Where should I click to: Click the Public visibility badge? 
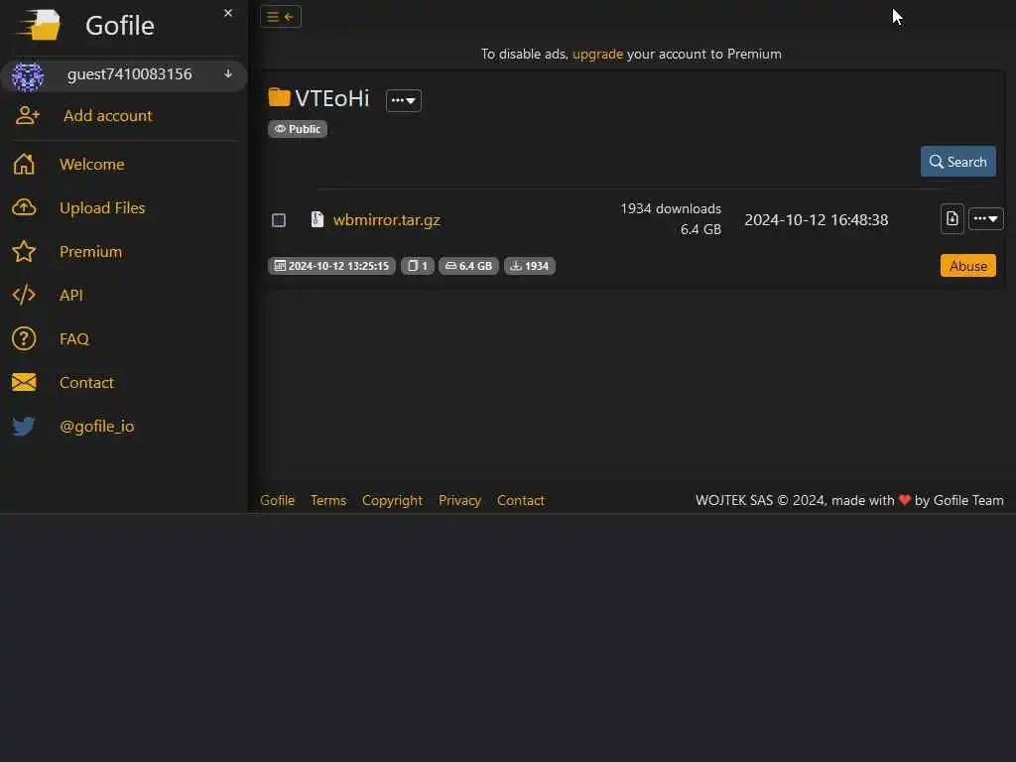tap(298, 129)
